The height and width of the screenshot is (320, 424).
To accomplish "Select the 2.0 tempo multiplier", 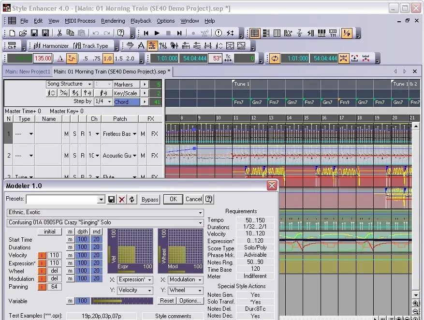I will [x=130, y=58].
